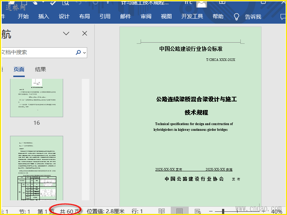The width and height of the screenshot is (287, 215).
Task: Switch to Read Mode view
Action: click(x=162, y=211)
